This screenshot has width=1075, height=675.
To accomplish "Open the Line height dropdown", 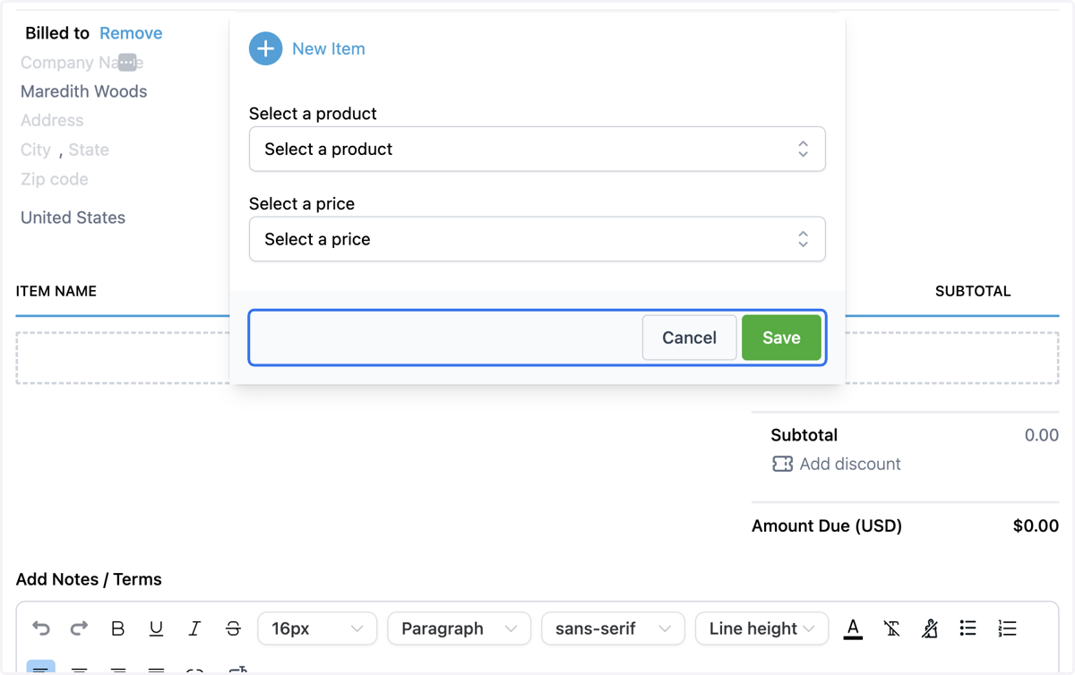I will coord(761,628).
